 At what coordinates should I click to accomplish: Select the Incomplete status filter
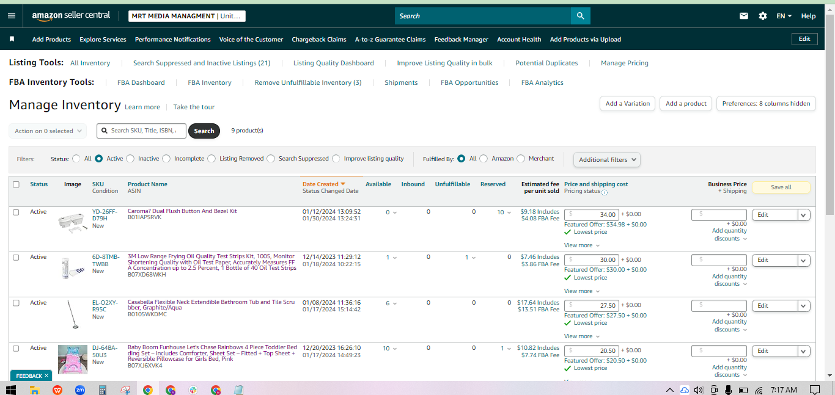click(x=166, y=159)
